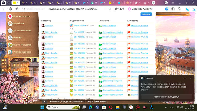Open taskbar weather widget 22°
This screenshot has width=197, height=111.
pos(5,107)
